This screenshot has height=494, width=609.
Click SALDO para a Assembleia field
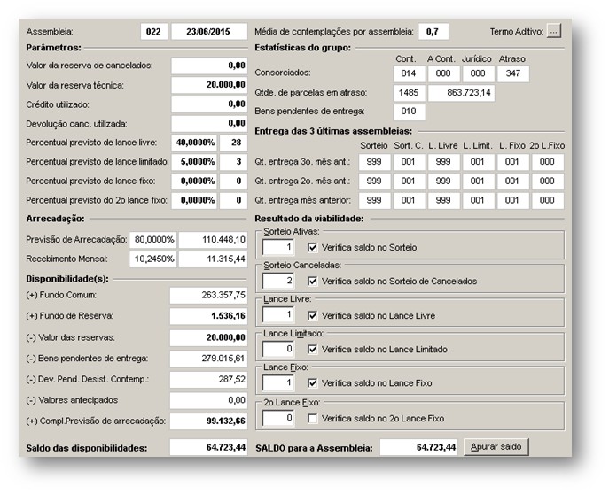[x=418, y=447]
